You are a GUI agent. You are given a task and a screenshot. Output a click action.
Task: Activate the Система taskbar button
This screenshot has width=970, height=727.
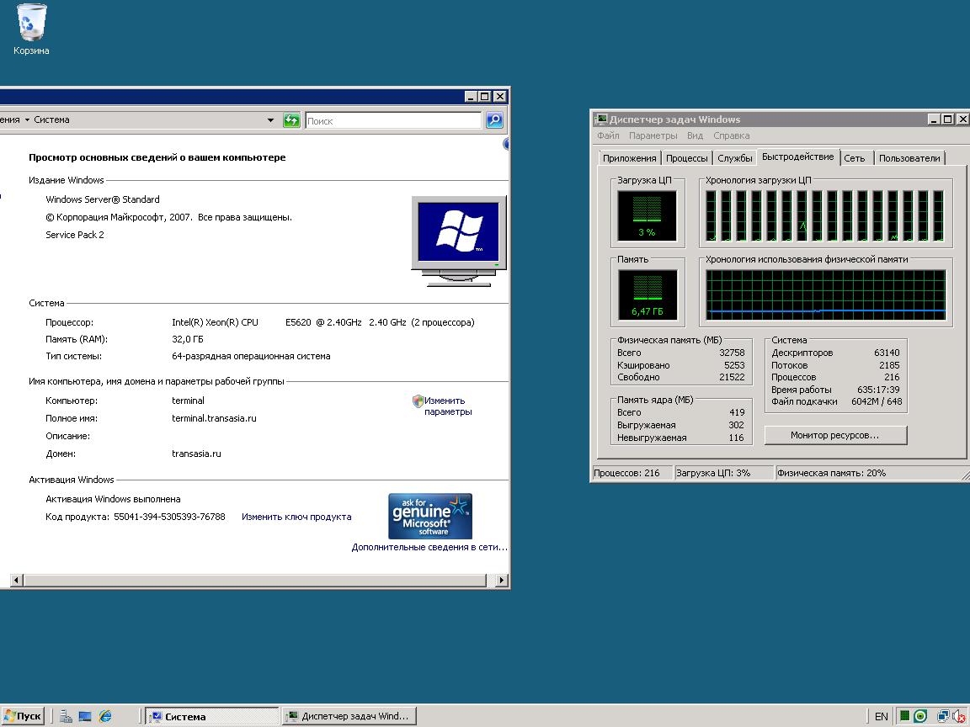(x=213, y=717)
